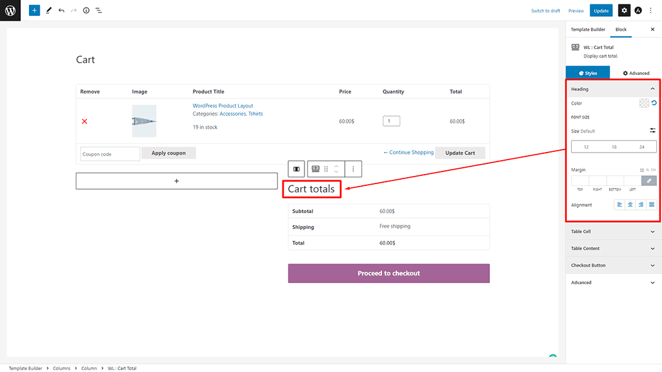Click the Update button
The height and width of the screenshot is (372, 662).
(601, 11)
